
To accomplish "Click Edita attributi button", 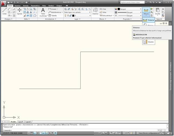I will click(106, 16).
